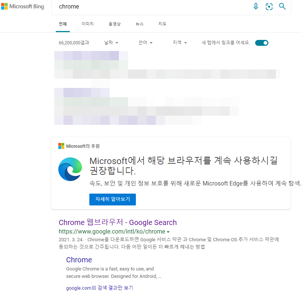This screenshot has height=293, width=302.
Task: Open the Chrome sub-result link
Action: point(79,260)
